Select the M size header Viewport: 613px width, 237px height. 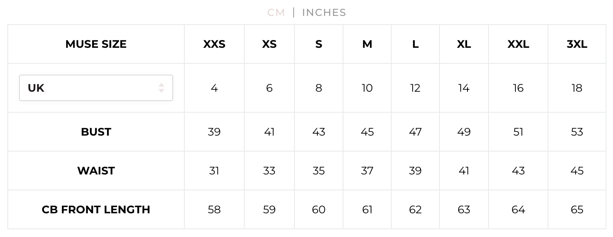click(x=367, y=44)
